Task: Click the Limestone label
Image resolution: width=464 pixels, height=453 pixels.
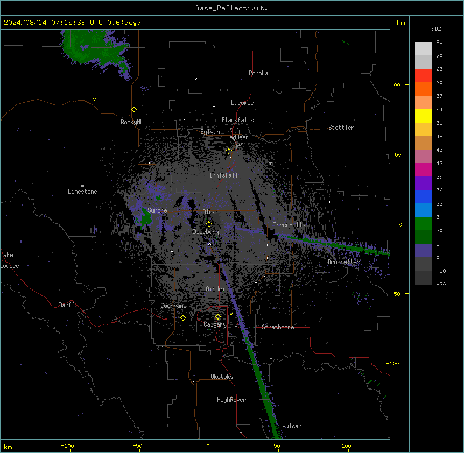Action: point(82,192)
